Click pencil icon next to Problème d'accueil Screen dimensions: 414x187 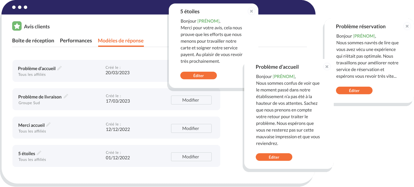(x=59, y=68)
